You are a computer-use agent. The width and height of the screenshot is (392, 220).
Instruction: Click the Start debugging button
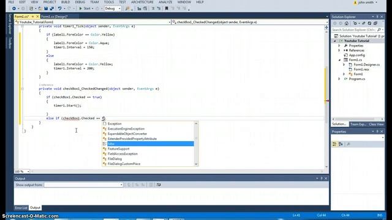85,9
